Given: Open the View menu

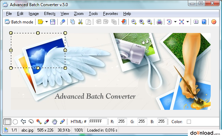Looking at the screenshot, I should pyautogui.click(x=65, y=14).
